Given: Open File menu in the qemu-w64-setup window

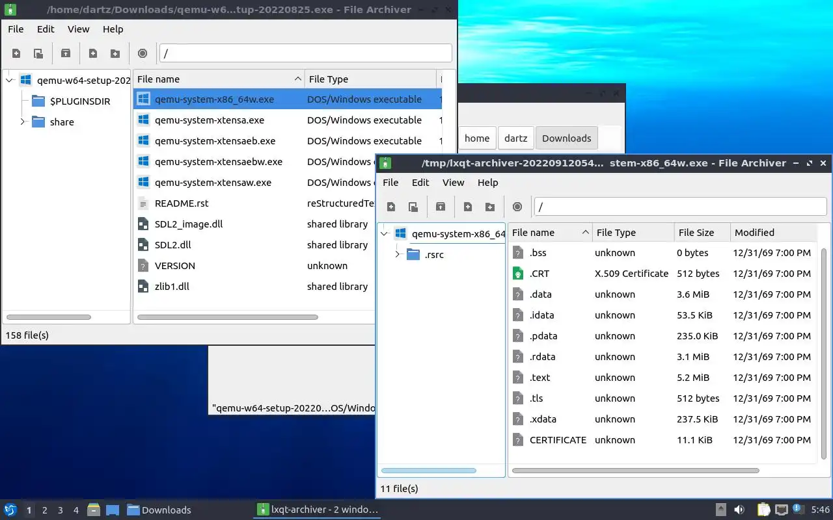Looking at the screenshot, I should [16, 29].
